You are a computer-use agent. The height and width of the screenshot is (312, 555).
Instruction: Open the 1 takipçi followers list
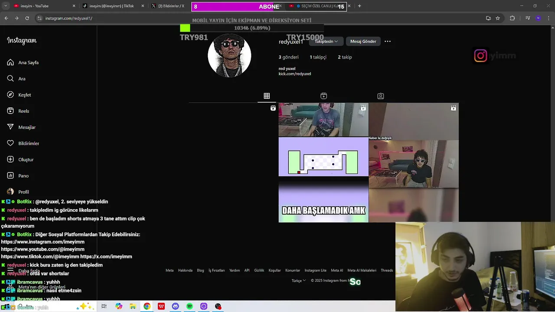point(318,57)
